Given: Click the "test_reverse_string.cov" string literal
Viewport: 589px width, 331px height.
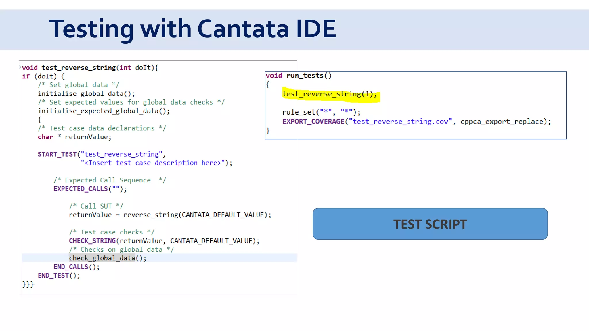Looking at the screenshot, I should (x=400, y=122).
